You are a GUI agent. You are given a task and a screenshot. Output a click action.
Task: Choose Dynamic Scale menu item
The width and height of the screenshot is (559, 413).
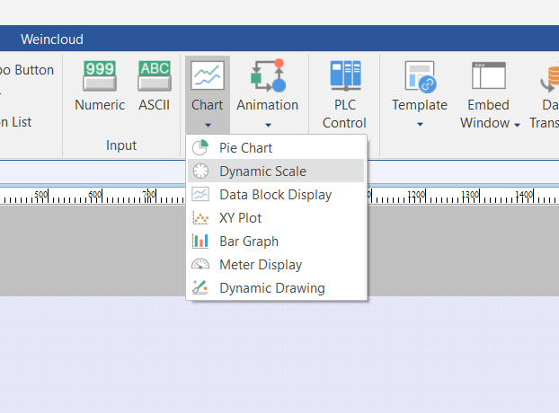pyautogui.click(x=262, y=171)
